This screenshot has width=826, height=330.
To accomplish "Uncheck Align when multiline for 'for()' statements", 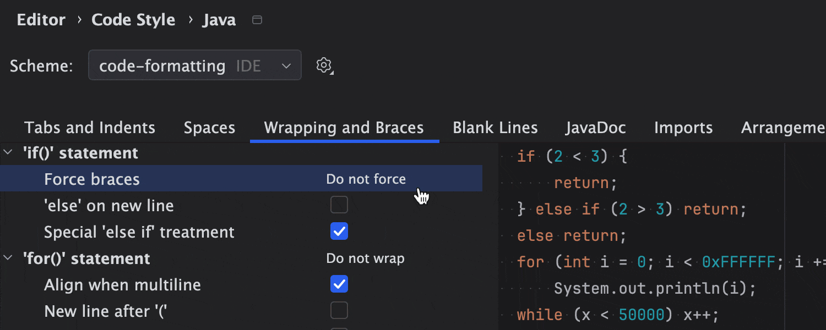I will (339, 284).
